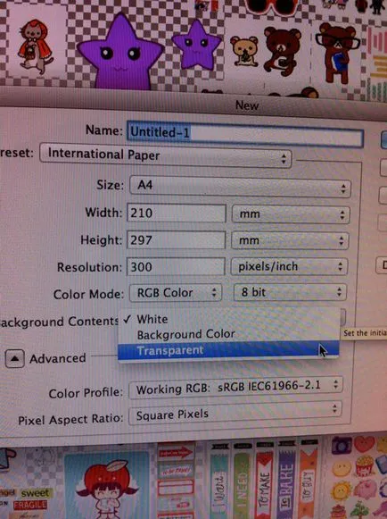Click the Width field with 210
This screenshot has width=387, height=519.
coord(177,213)
